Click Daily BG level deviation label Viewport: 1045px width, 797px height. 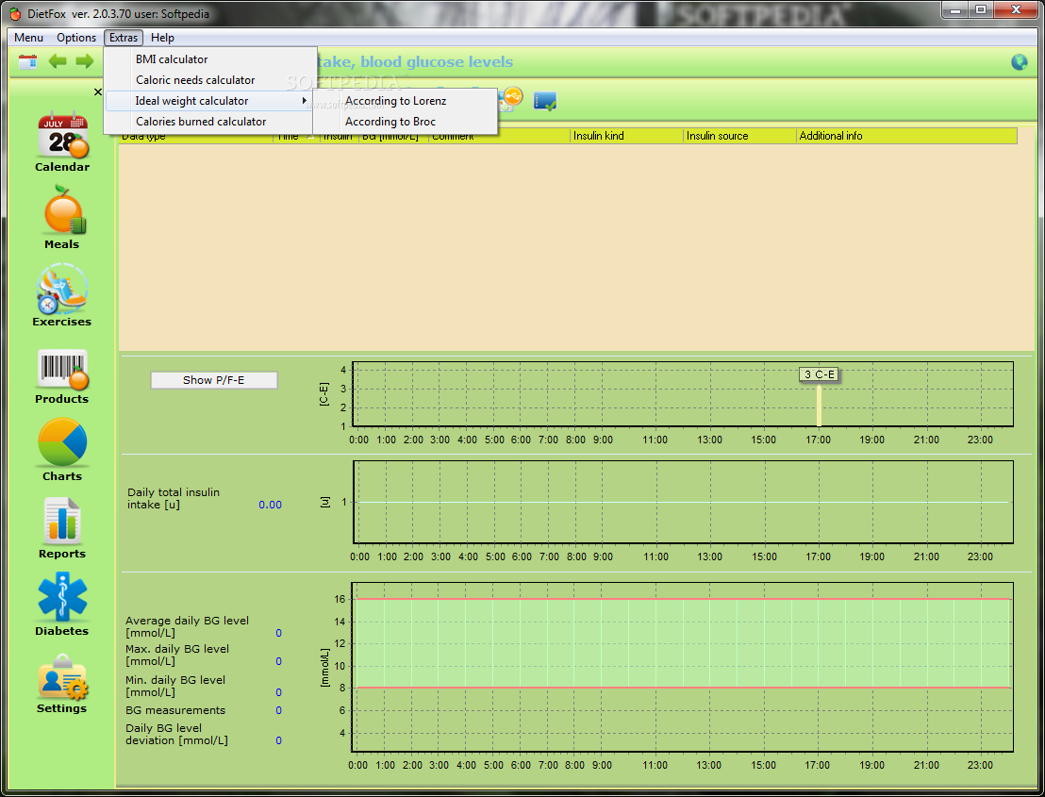click(x=176, y=735)
